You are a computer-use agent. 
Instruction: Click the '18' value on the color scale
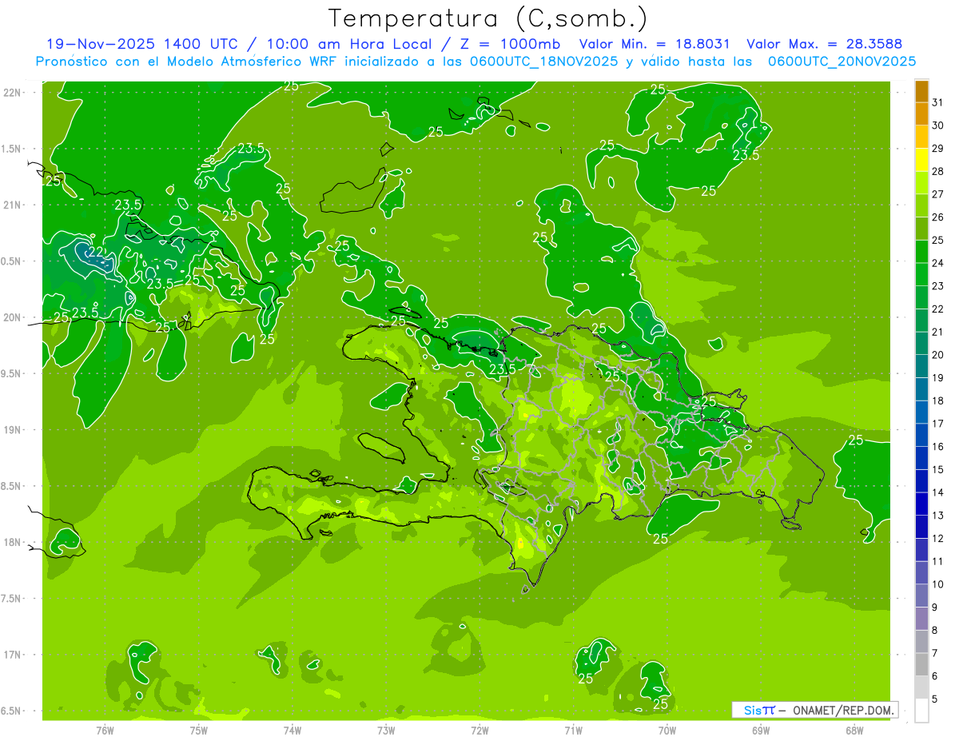coord(938,400)
